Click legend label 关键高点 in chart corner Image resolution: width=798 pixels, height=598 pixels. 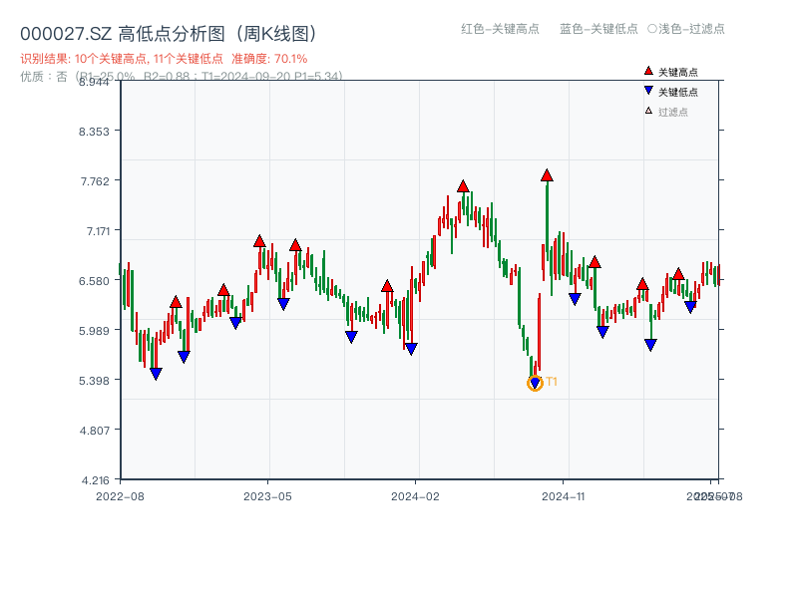click(678, 72)
